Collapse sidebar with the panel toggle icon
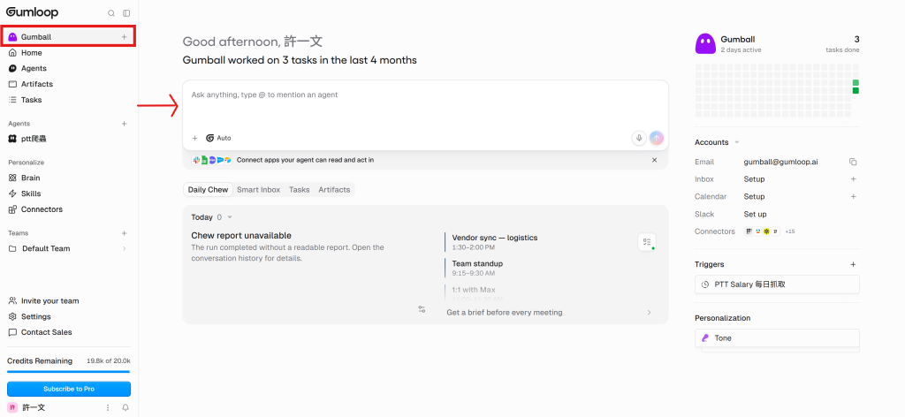 pos(126,13)
